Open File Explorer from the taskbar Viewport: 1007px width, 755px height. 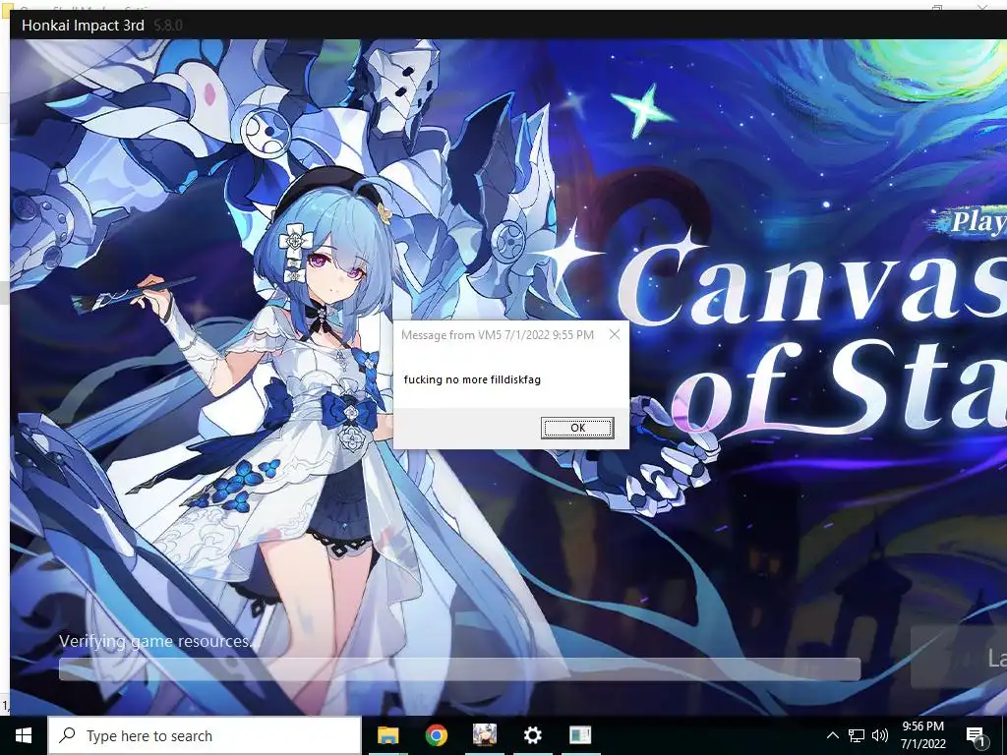387,735
